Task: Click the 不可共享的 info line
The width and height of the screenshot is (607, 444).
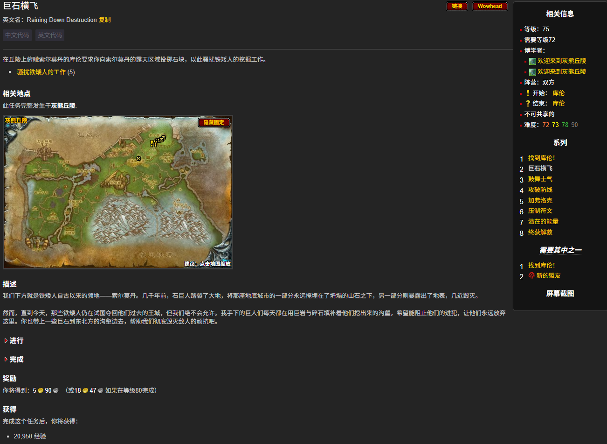Action: (539, 114)
